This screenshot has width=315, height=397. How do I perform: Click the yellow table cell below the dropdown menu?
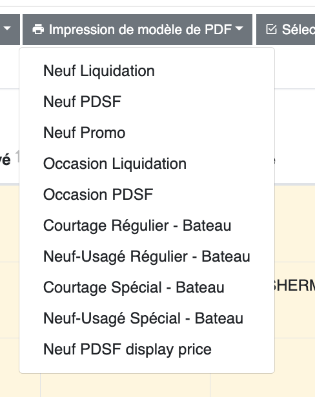(125, 385)
